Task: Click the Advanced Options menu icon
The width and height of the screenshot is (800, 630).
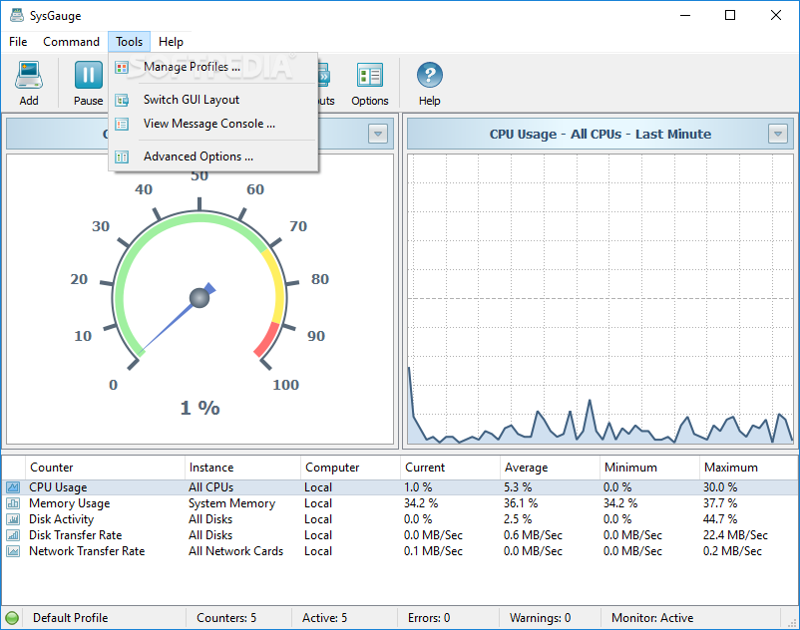Action: pyautogui.click(x=122, y=157)
